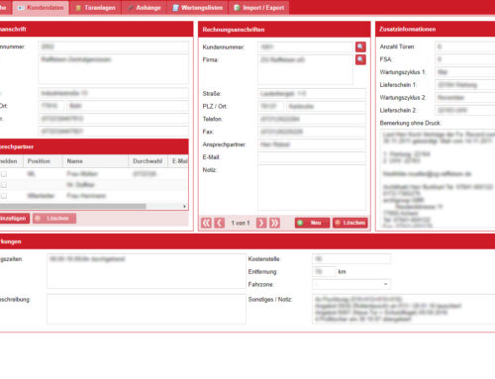This screenshot has height=379, width=495.
Task: Click into Notiz text area
Action: point(312,188)
